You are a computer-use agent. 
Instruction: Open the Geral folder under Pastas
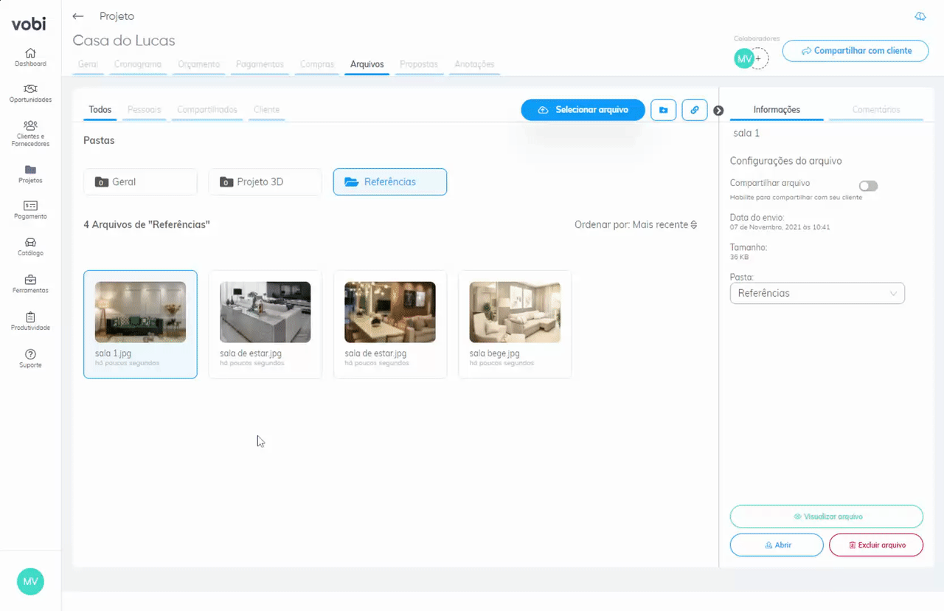(x=140, y=182)
